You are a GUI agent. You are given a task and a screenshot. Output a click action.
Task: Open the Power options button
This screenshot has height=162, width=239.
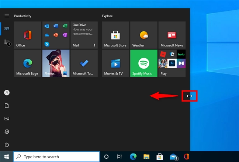coord(7,145)
